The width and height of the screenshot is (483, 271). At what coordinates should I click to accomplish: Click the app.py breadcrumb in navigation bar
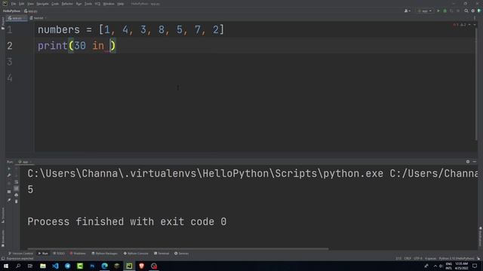[x=31, y=11]
